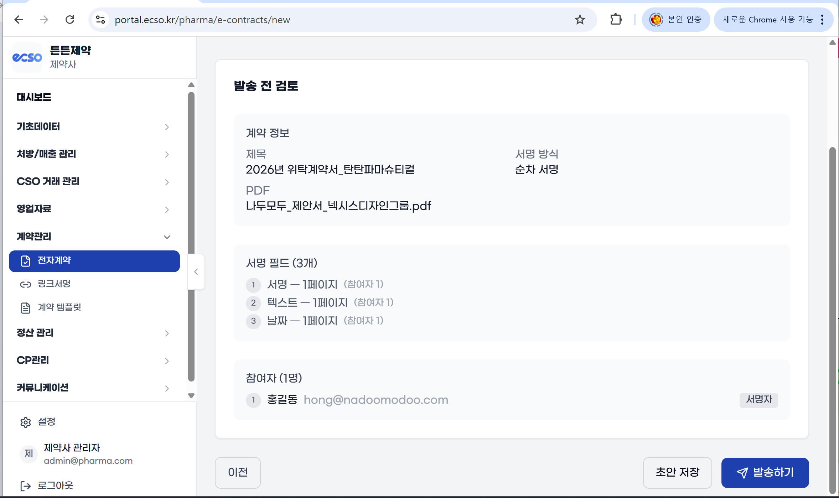Open 설정 gear icon in sidebar
Viewport: 839px width, 498px height.
pyautogui.click(x=25, y=422)
